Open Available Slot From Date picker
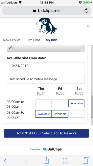This screenshot has width=93, height=166. click(46, 66)
